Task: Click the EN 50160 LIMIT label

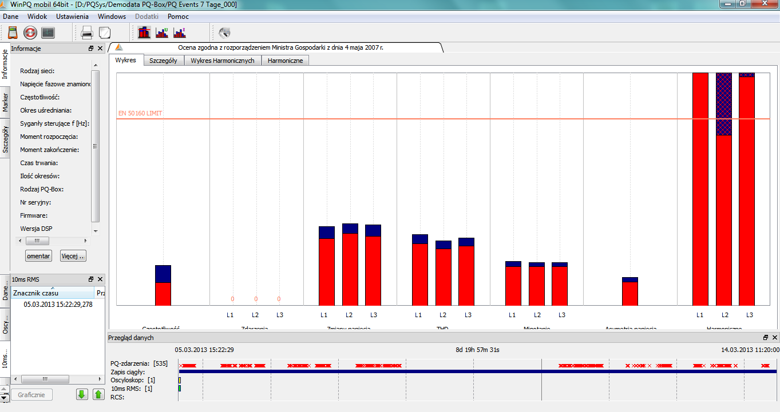Action: tap(140, 113)
